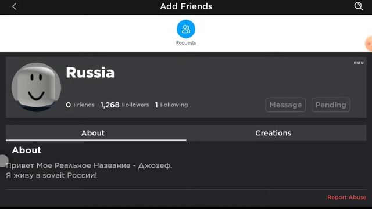
Task: Click the Message button
Action: point(285,105)
